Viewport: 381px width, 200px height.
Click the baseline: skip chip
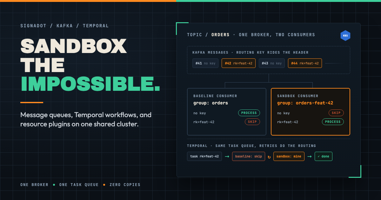tap(249, 157)
